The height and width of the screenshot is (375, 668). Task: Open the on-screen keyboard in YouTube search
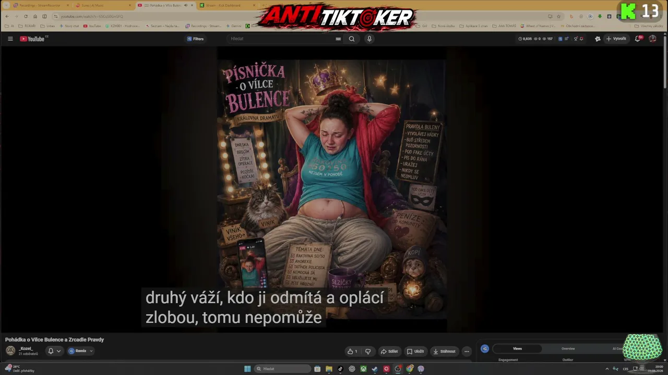338,39
